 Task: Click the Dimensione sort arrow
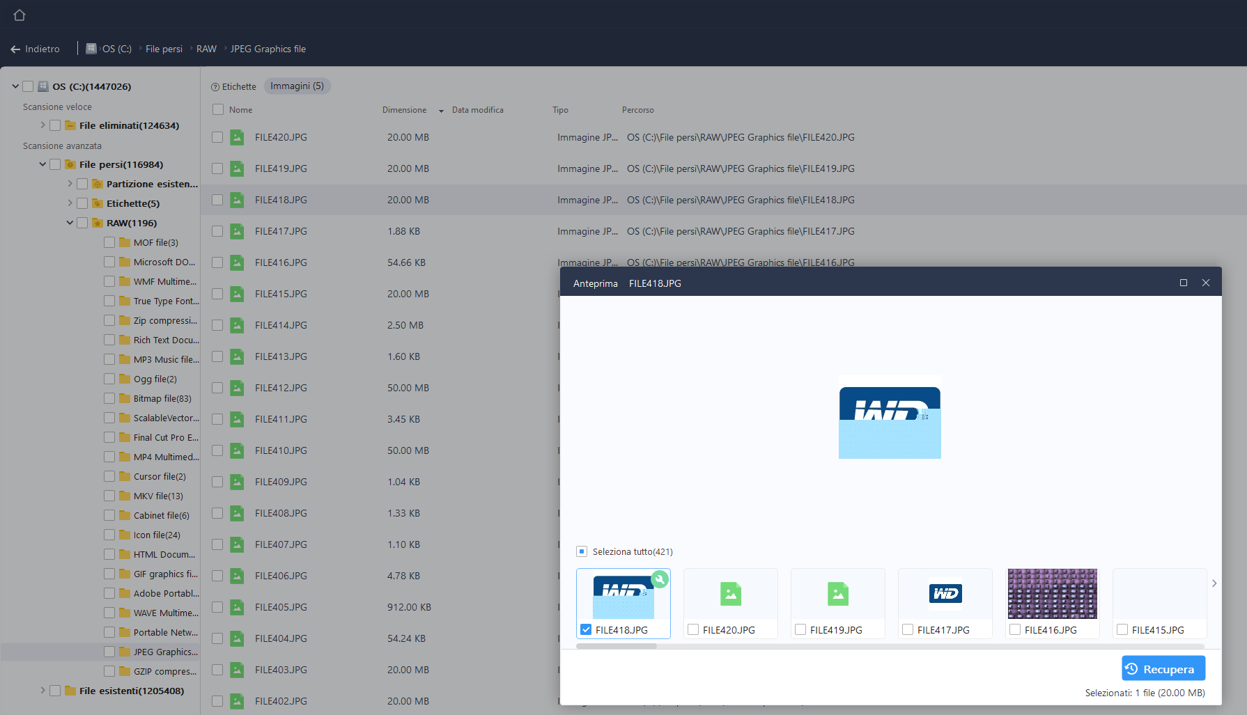click(441, 111)
